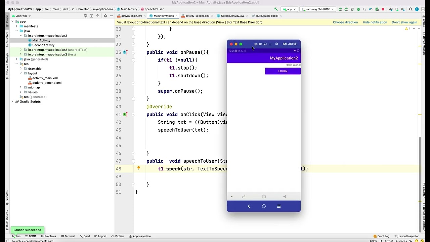Click the implements gutter marker on line 41
Image resolution: width=430 pixels, height=242 pixels.
click(x=125, y=114)
